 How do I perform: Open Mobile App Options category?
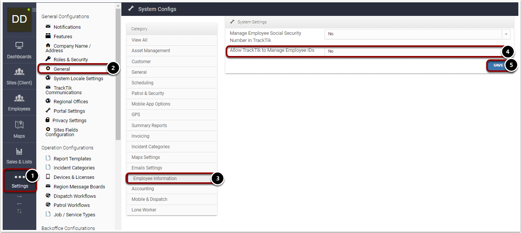(x=172, y=104)
